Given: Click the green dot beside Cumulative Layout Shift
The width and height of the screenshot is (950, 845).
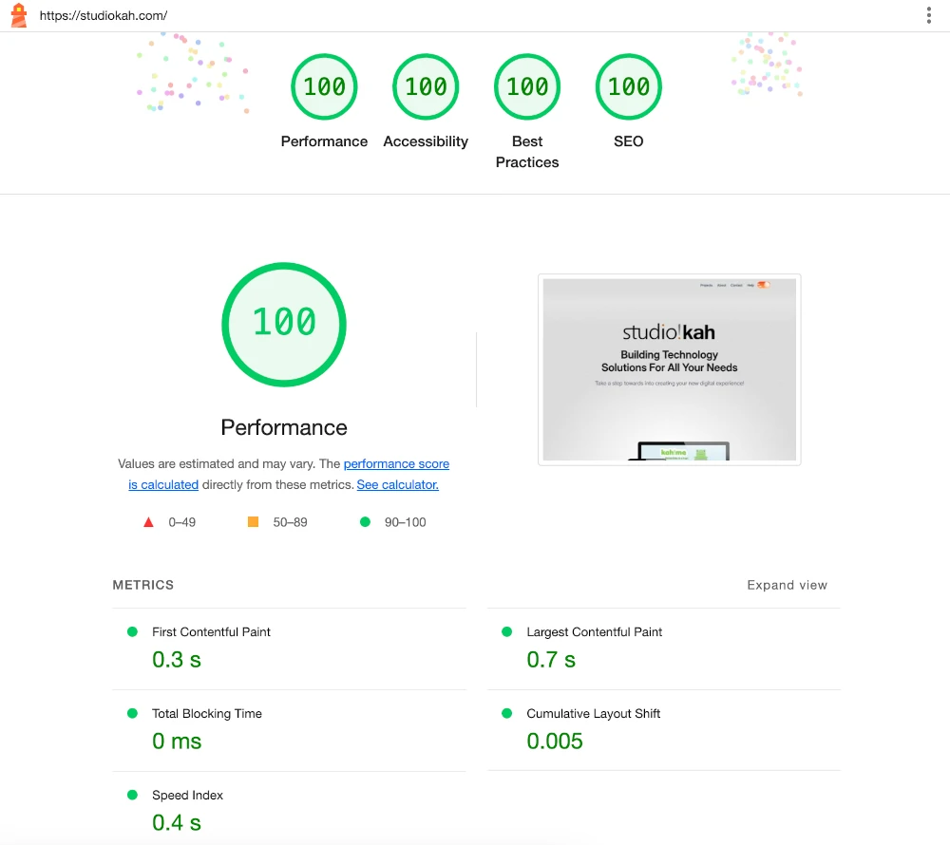Looking at the screenshot, I should coord(506,711).
